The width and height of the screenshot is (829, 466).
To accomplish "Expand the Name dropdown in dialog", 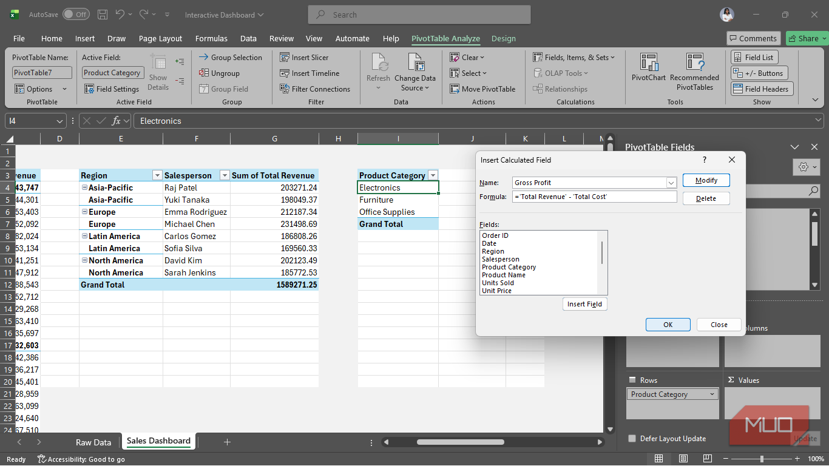I will (671, 183).
